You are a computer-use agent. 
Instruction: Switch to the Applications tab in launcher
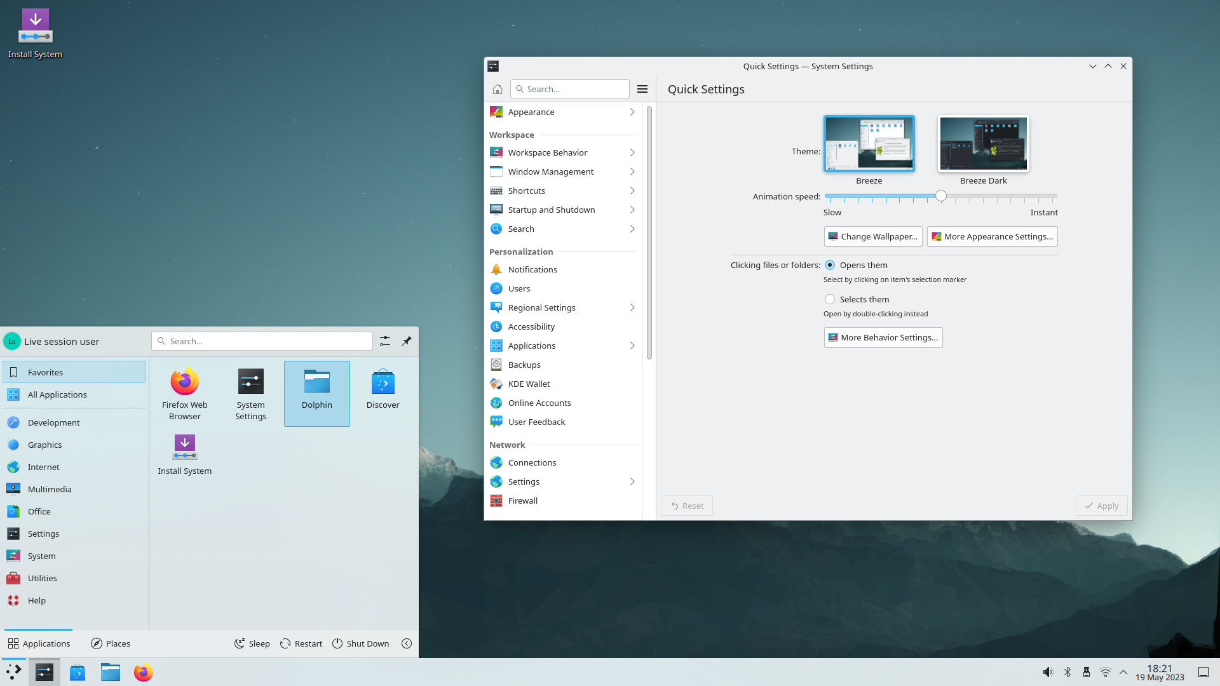(39, 643)
